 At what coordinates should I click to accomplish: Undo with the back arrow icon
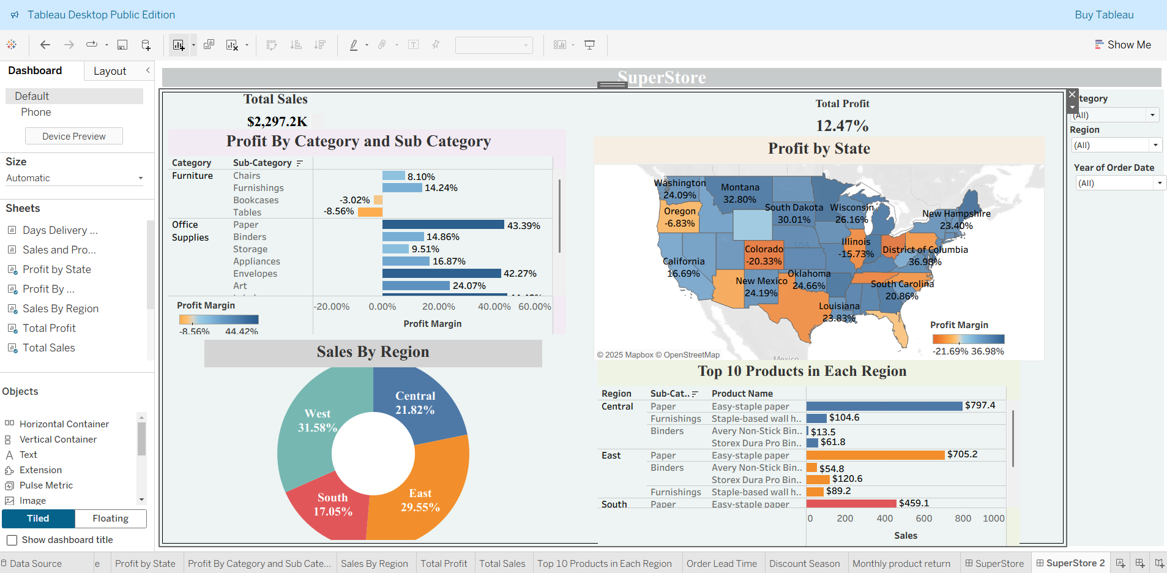pyautogui.click(x=45, y=45)
